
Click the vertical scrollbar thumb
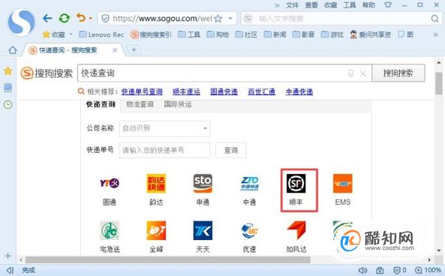click(438, 84)
